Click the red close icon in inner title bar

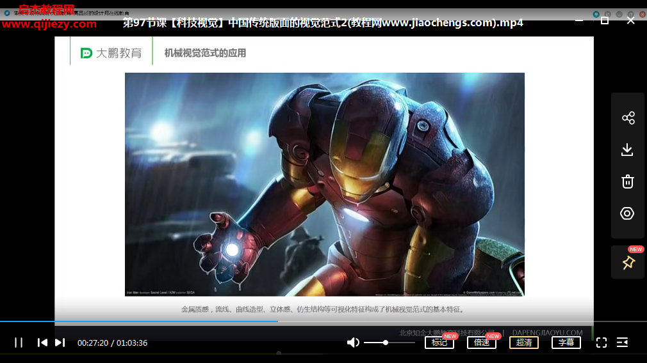[x=643, y=14]
